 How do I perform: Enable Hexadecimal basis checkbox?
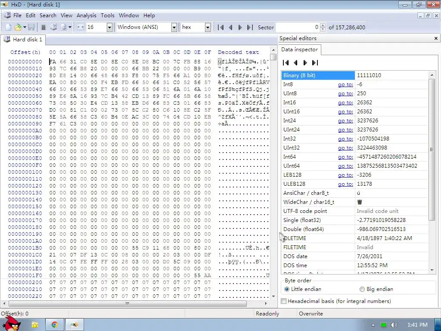click(284, 301)
